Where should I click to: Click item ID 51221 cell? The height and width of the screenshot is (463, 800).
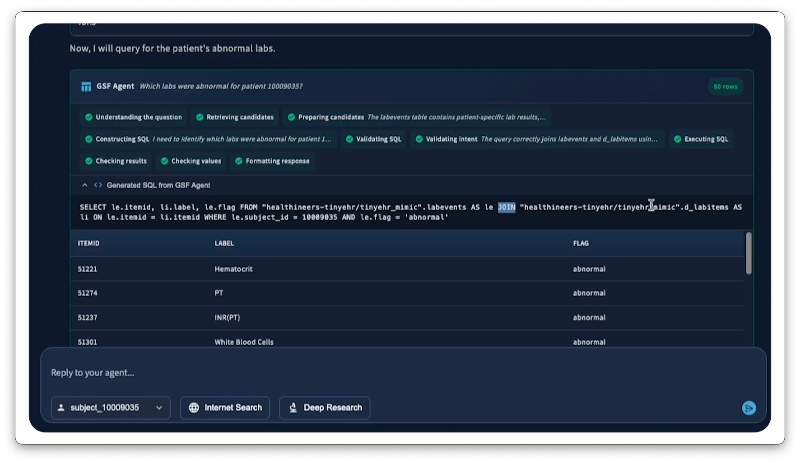[87, 269]
